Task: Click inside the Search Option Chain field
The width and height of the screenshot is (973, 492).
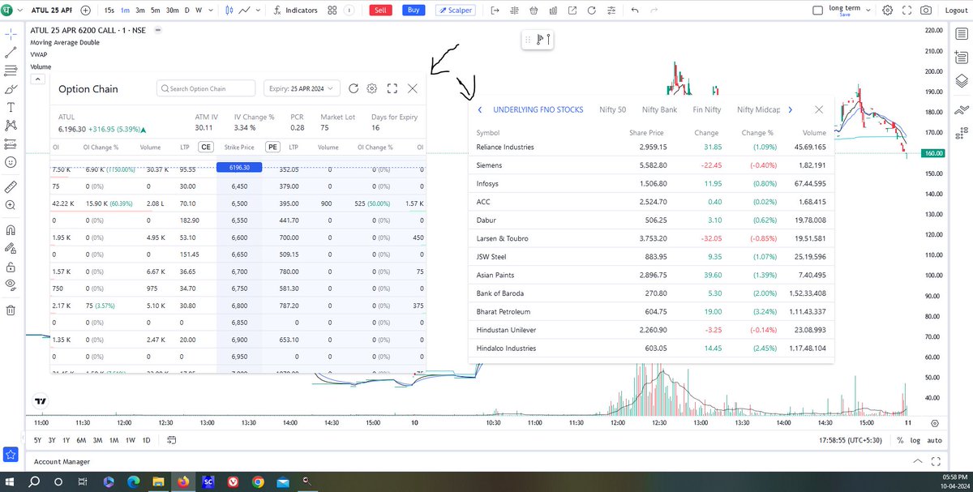Action: click(206, 88)
